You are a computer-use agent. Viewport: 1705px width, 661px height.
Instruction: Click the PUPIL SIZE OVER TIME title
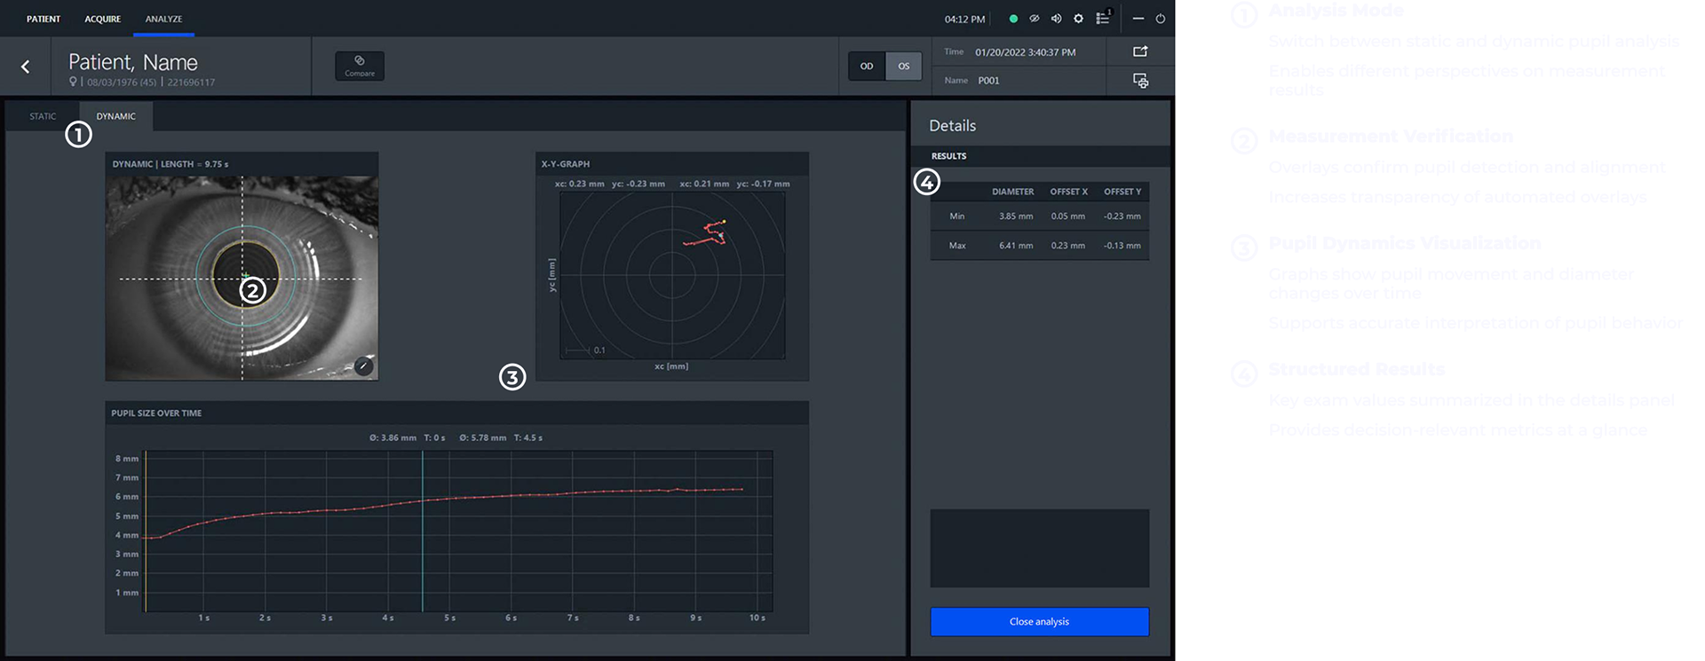(156, 413)
